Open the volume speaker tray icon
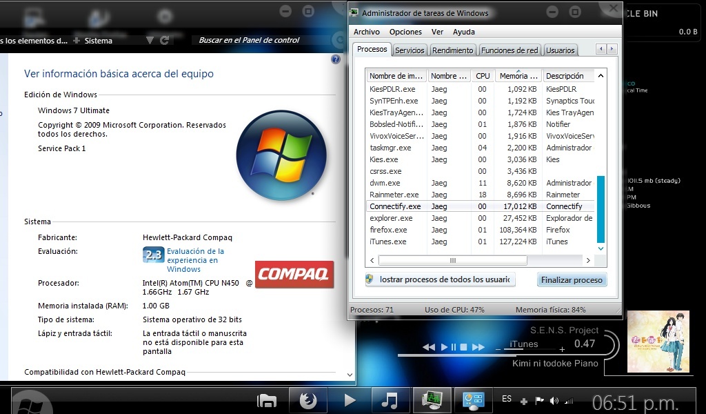Viewport: 706px width, 414px height. (554, 400)
